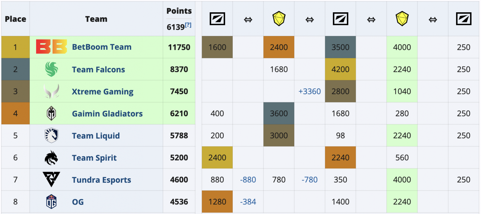Go to the Tundra Esports link
This screenshot has height=214, width=481.
101,180
